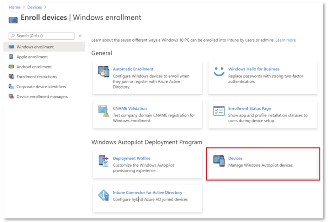This screenshot has width=328, height=222.
Task: Open the Automatic Enrollment title link
Action: tap(133, 69)
